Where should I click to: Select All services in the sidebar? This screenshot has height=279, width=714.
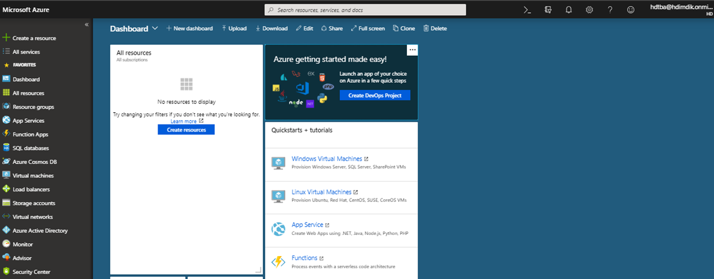coord(26,52)
